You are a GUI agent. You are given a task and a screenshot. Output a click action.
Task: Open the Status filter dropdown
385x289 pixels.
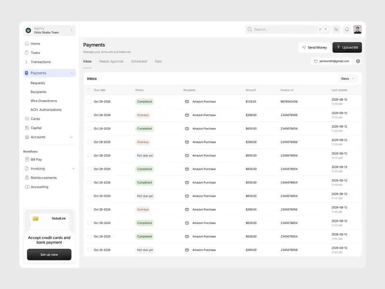click(348, 79)
